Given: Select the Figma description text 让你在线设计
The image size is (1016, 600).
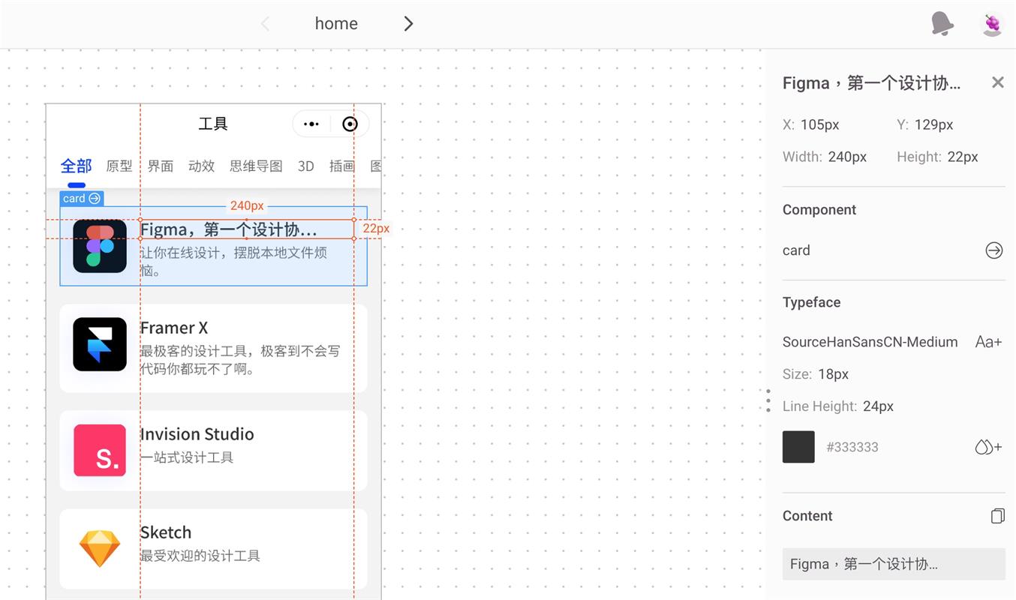Looking at the screenshot, I should click(233, 261).
